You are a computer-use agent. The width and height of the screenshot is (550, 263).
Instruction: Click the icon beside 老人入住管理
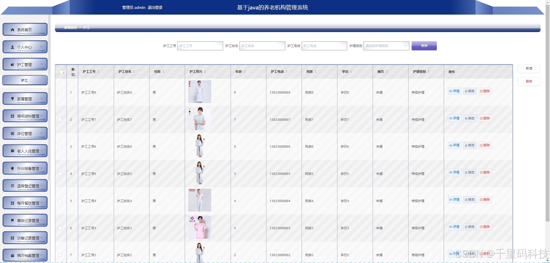click(12, 151)
